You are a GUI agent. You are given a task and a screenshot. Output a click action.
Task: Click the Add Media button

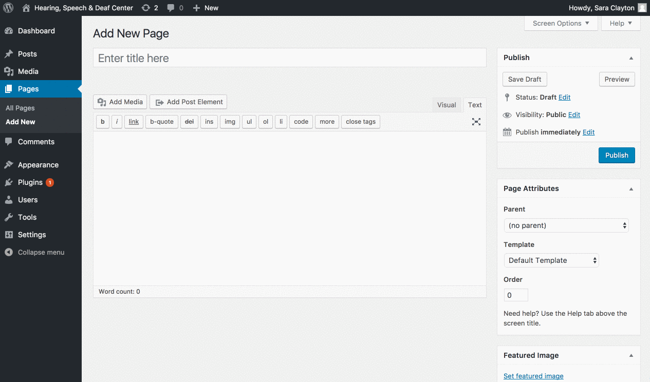click(120, 102)
